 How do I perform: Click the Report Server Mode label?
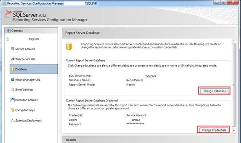[x=82, y=85]
